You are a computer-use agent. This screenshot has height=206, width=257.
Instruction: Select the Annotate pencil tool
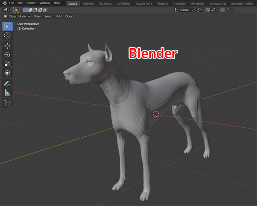coord(7,83)
